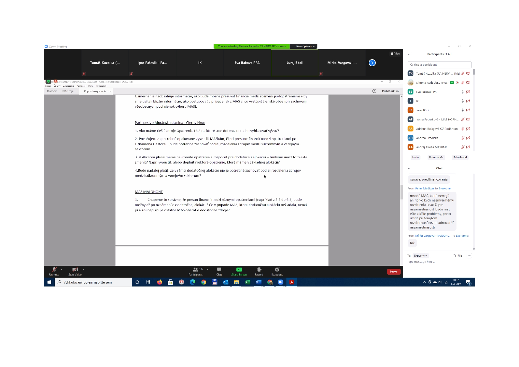Open the chat recipient Everyone dropdown
Viewport: 519px width, 367px height.
[x=420, y=256]
